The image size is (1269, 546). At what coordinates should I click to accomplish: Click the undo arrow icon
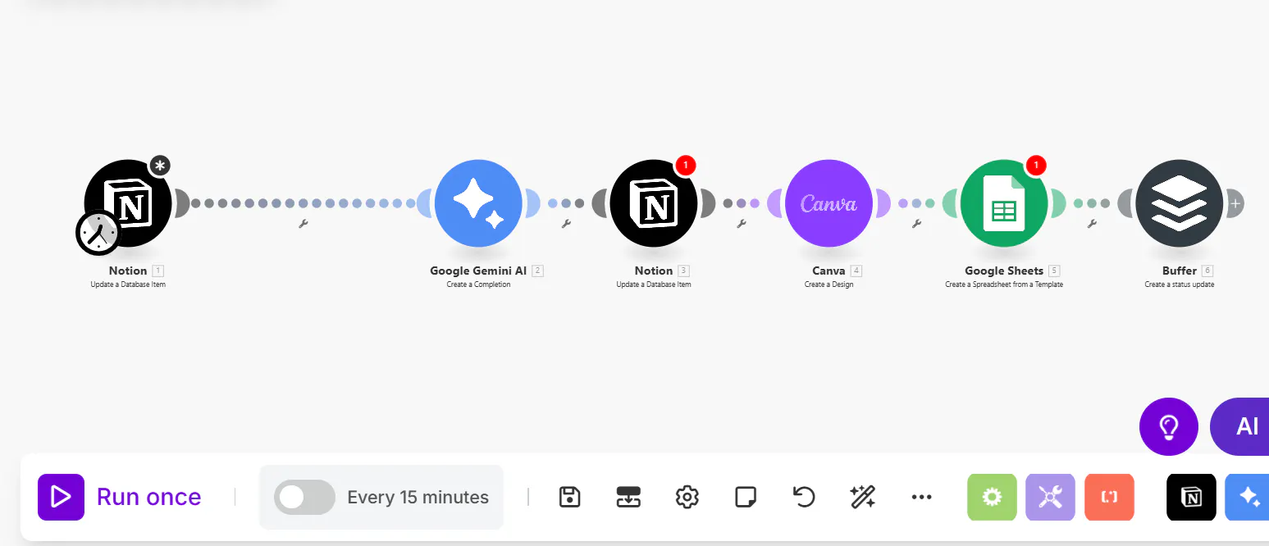click(x=804, y=497)
